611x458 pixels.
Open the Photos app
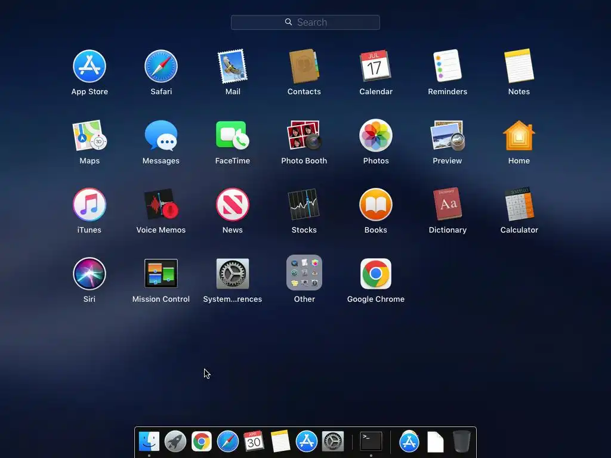376,135
